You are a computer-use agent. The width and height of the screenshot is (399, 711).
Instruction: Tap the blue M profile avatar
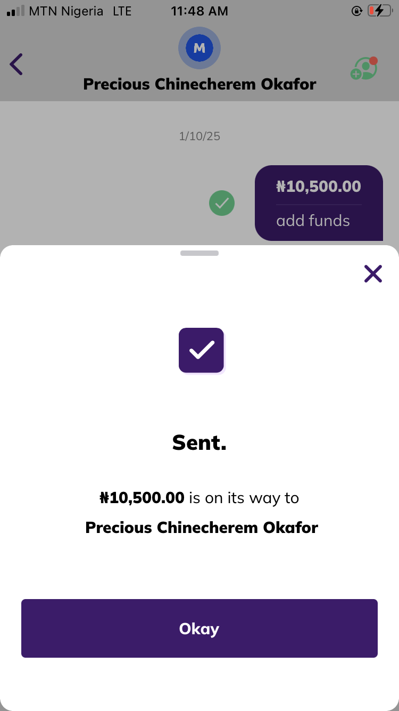point(199,49)
